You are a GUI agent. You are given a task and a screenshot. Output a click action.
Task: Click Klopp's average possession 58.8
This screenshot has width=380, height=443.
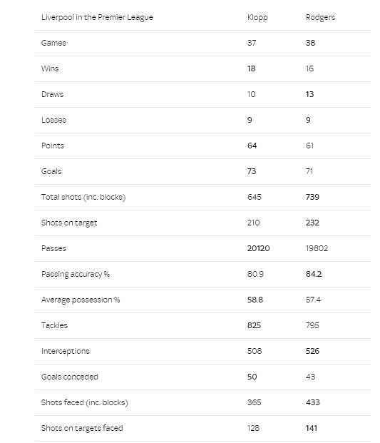click(x=255, y=300)
